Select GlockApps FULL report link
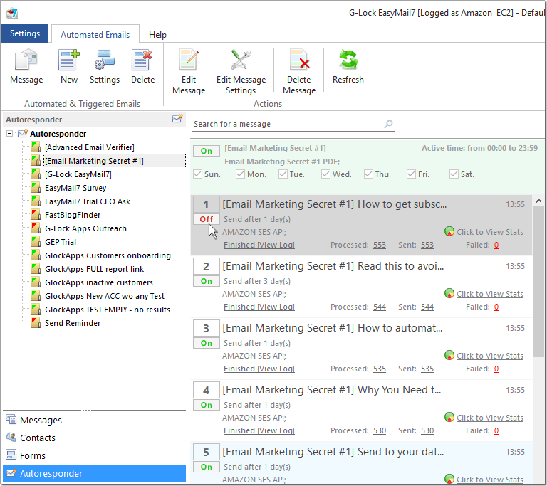The height and width of the screenshot is (486, 547). (x=94, y=269)
